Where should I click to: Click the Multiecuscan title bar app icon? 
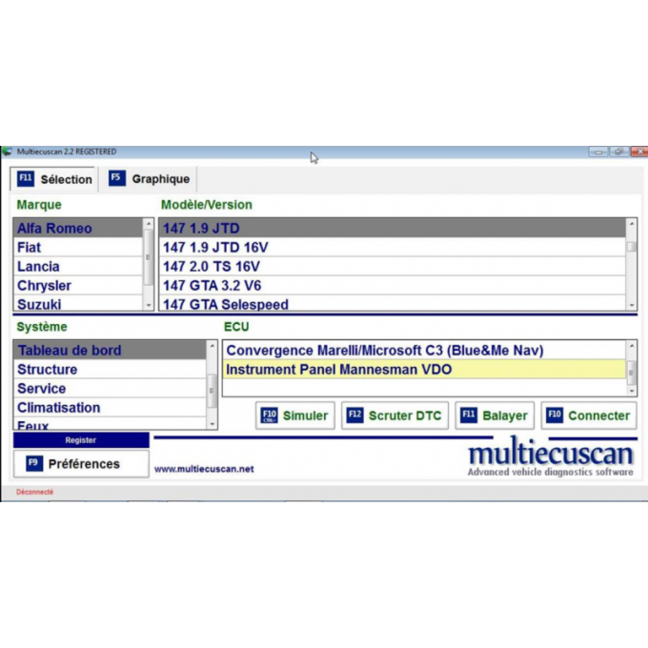(x=7, y=152)
